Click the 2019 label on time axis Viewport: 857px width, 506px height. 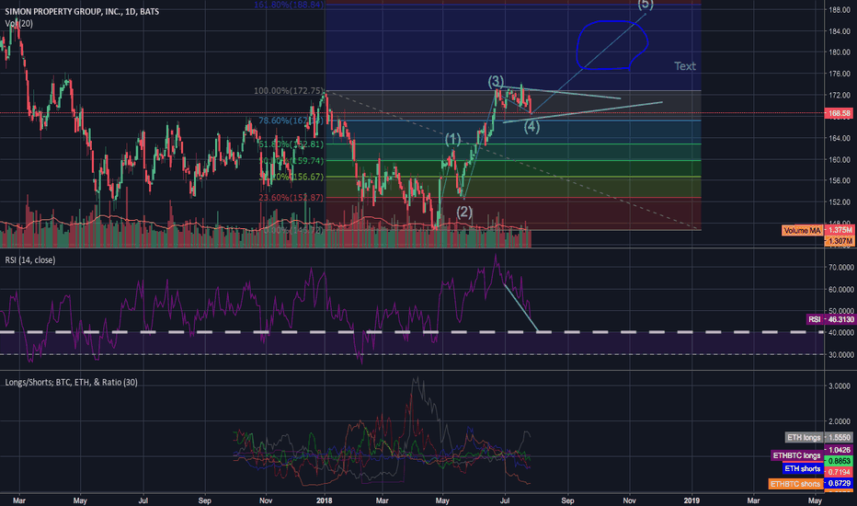pyautogui.click(x=691, y=500)
